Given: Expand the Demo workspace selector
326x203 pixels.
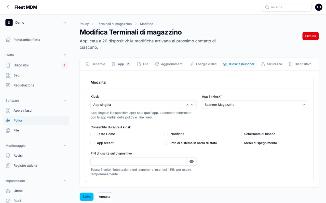Looking at the screenshot, I should [36, 23].
